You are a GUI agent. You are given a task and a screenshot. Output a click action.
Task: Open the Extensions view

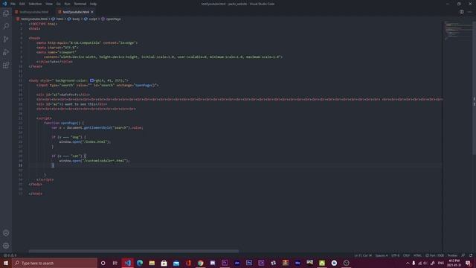pyautogui.click(x=6, y=66)
